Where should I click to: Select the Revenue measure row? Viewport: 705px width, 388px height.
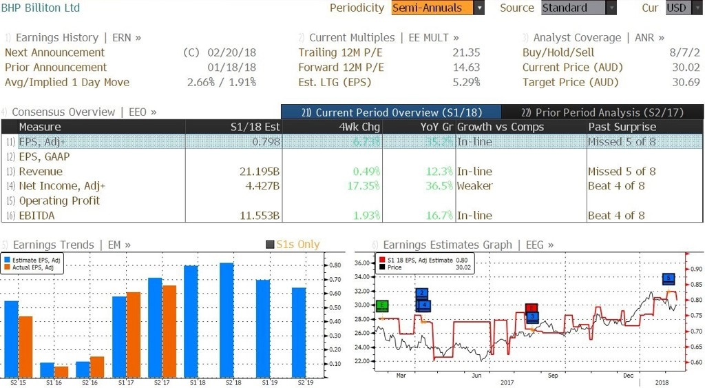(x=352, y=172)
